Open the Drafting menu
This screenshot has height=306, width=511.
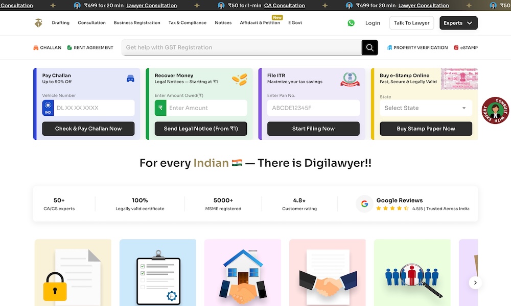(x=61, y=23)
